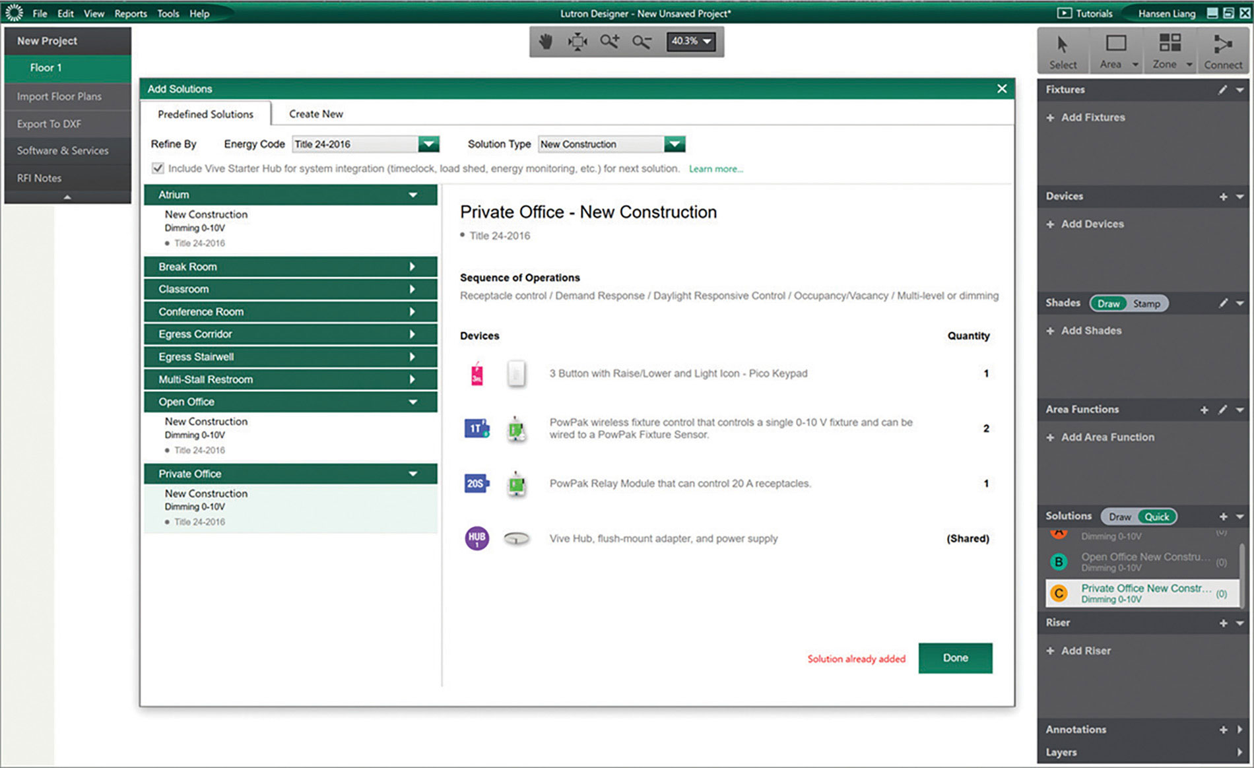Select solution B circle icon
Viewport: 1254px width, 768px height.
[x=1059, y=561]
